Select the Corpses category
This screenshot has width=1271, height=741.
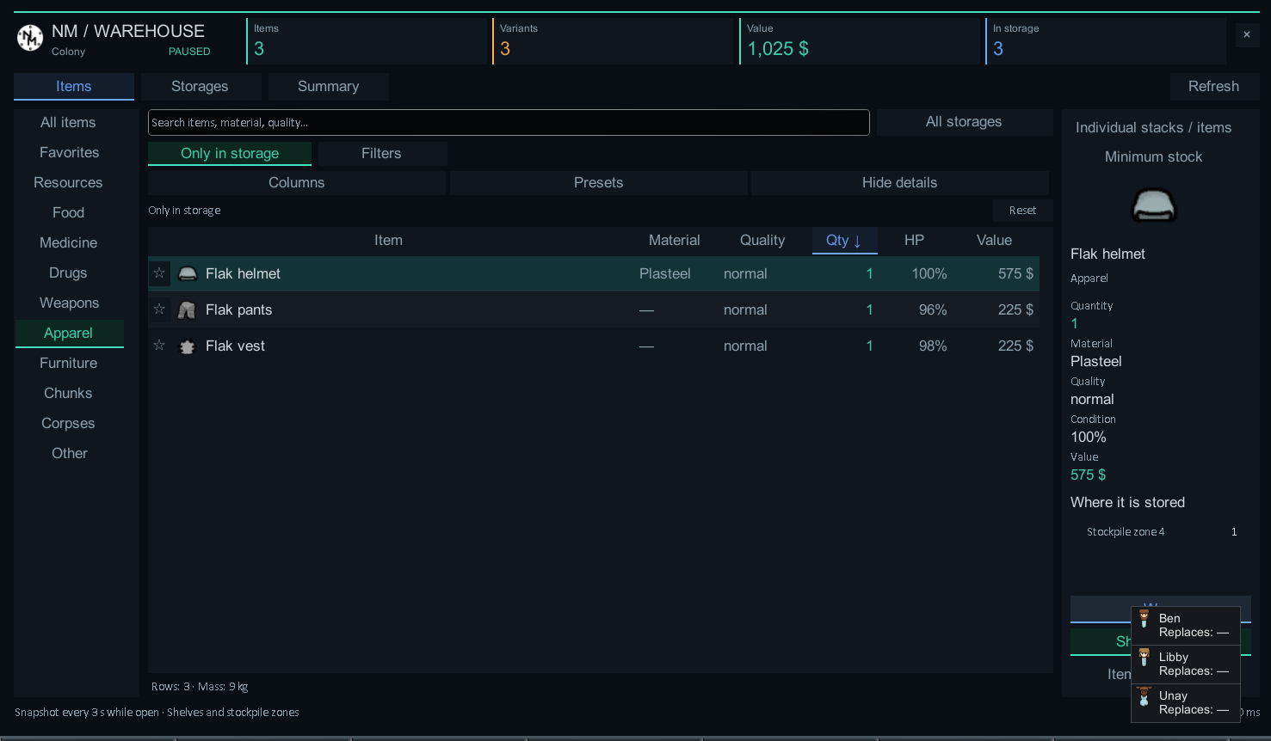69,423
